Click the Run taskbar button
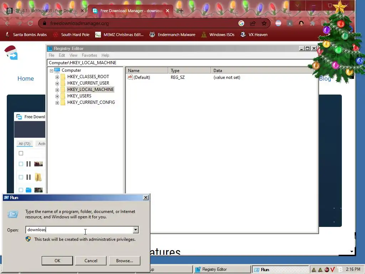Screen dimensions: 365x274 tap(281, 270)
